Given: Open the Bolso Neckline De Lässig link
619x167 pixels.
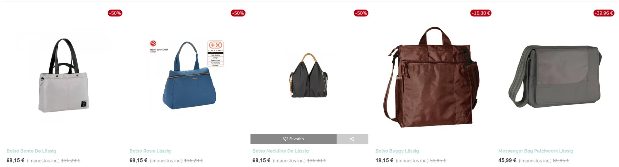Looking at the screenshot, I should tap(280, 151).
